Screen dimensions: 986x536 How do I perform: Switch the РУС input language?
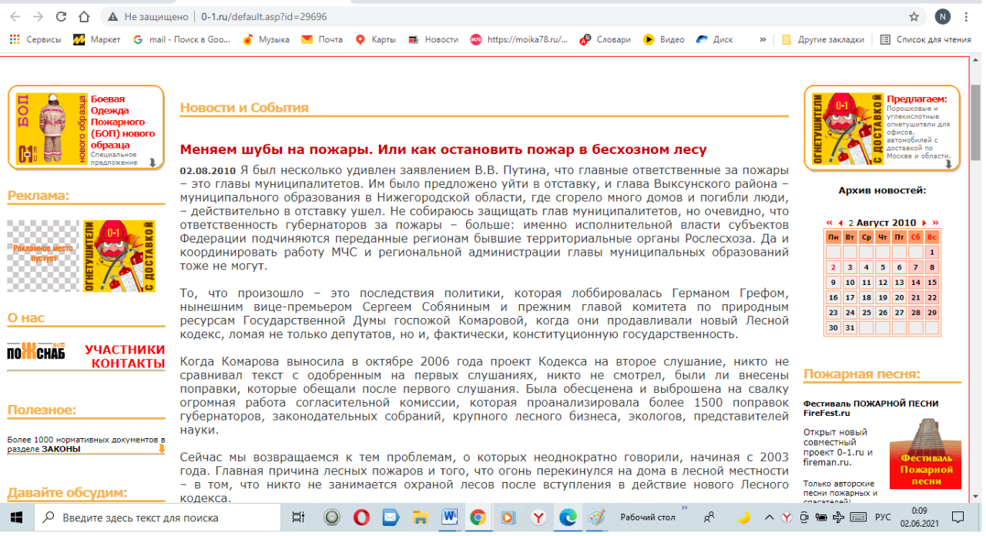pyautogui.click(x=884, y=518)
